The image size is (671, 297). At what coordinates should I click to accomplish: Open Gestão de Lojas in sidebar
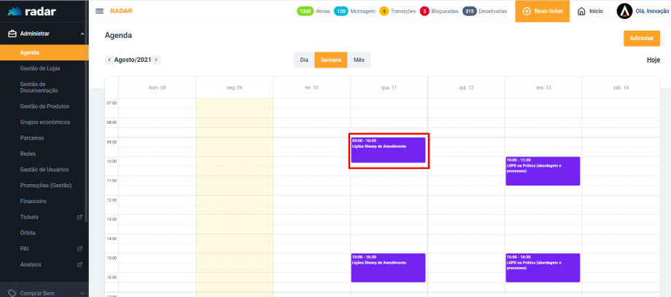tap(40, 68)
